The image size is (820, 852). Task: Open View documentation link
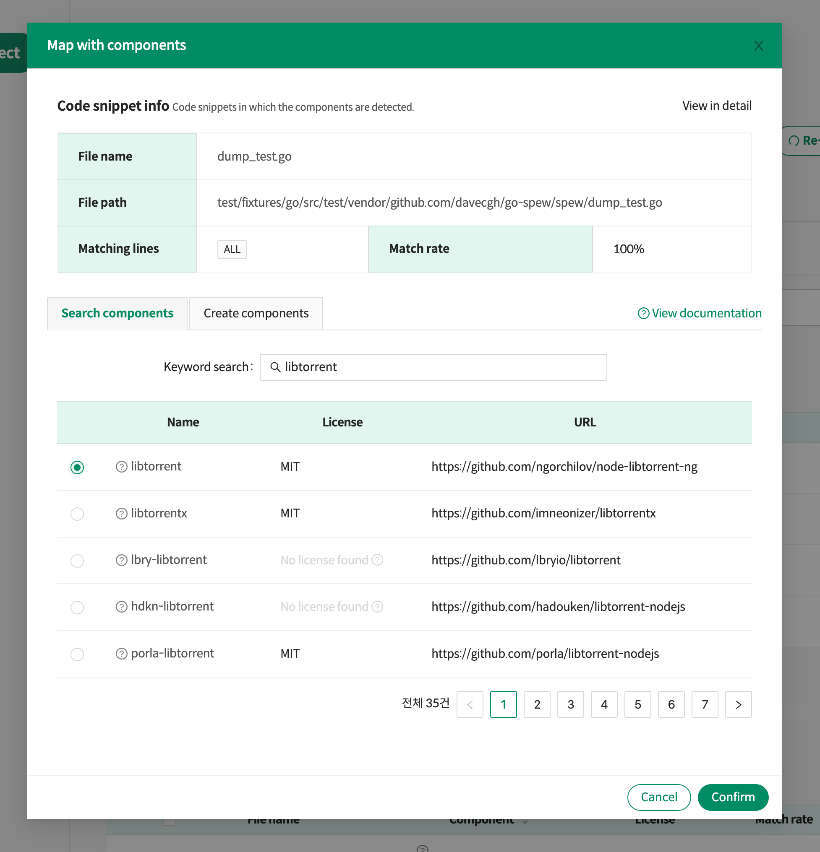700,313
